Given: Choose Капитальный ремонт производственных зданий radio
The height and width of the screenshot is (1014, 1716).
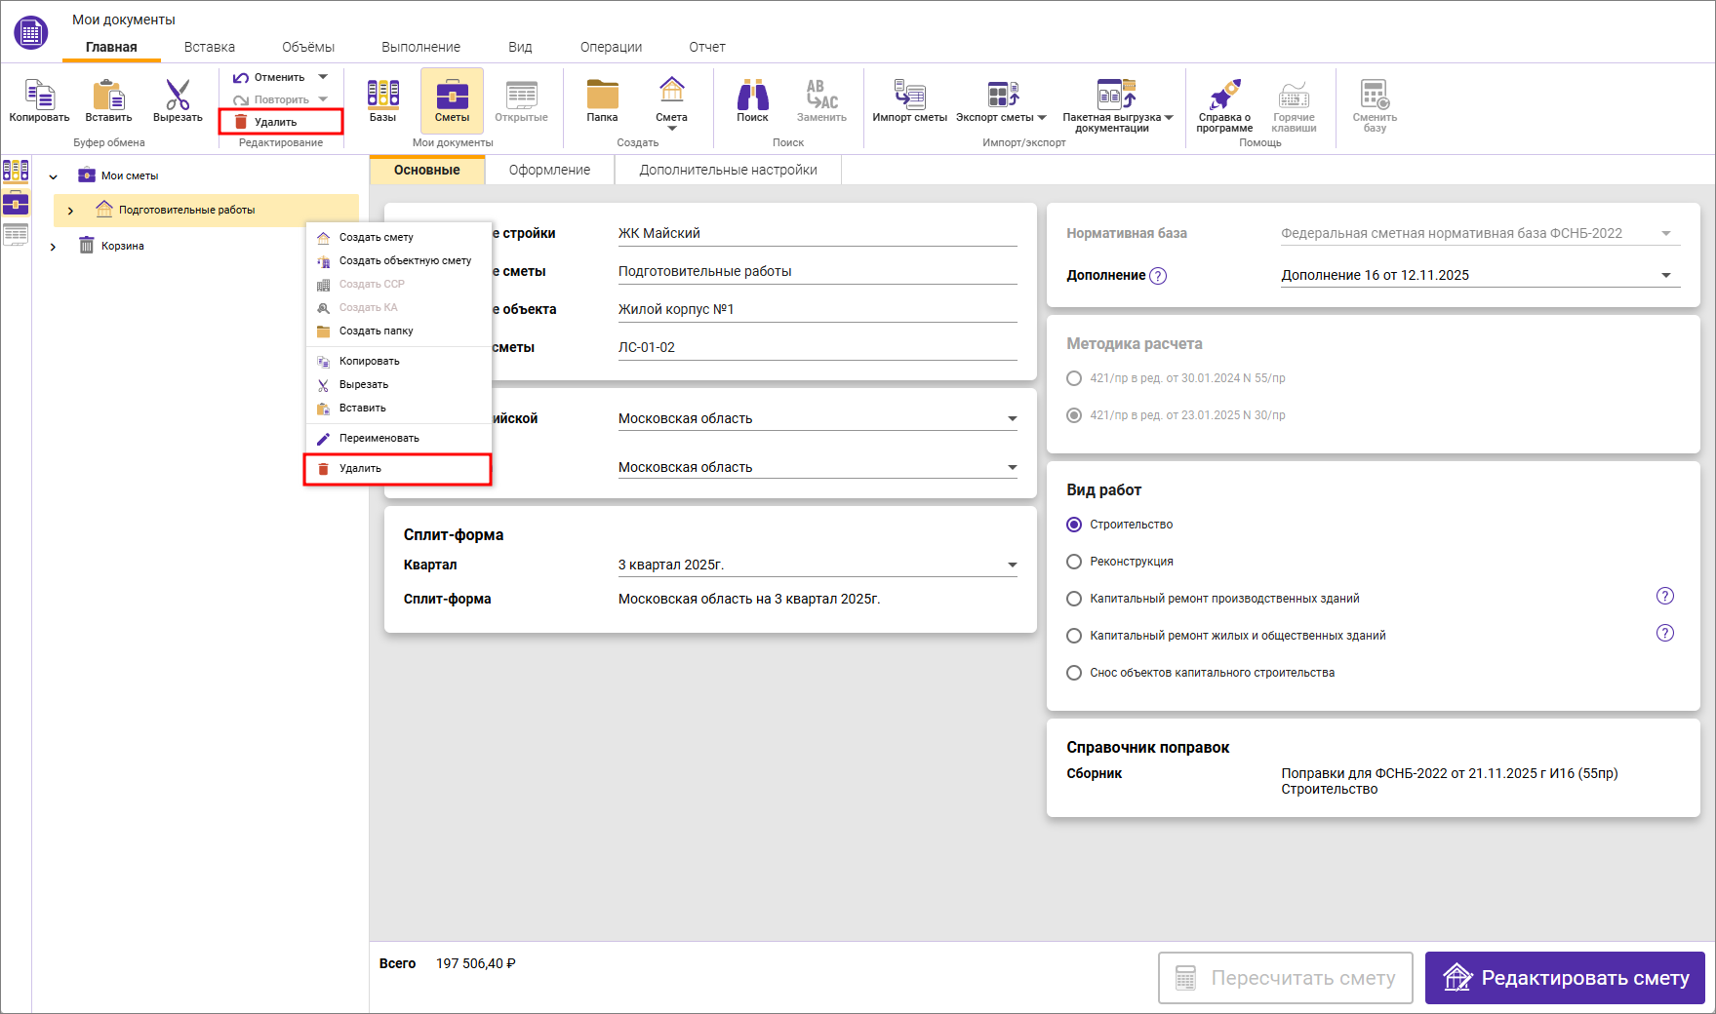Looking at the screenshot, I should coord(1074,599).
